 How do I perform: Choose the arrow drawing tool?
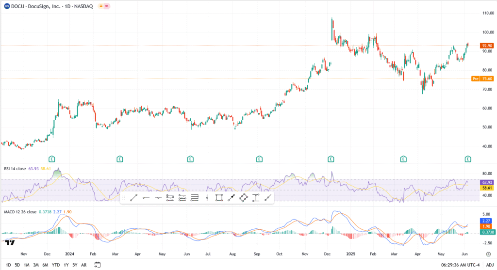pos(231,197)
